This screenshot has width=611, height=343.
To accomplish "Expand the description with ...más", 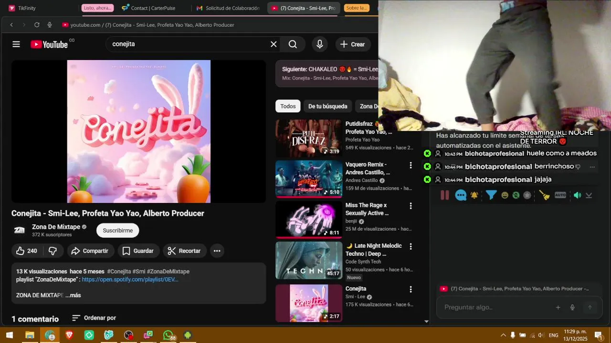I will point(73,295).
